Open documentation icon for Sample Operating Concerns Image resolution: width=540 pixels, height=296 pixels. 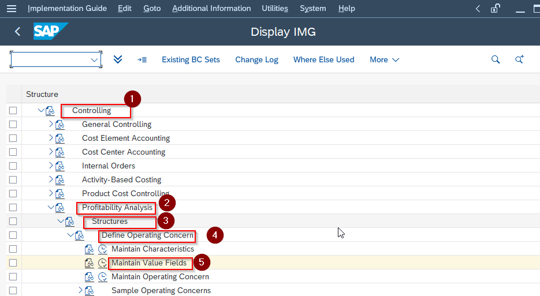pos(89,290)
